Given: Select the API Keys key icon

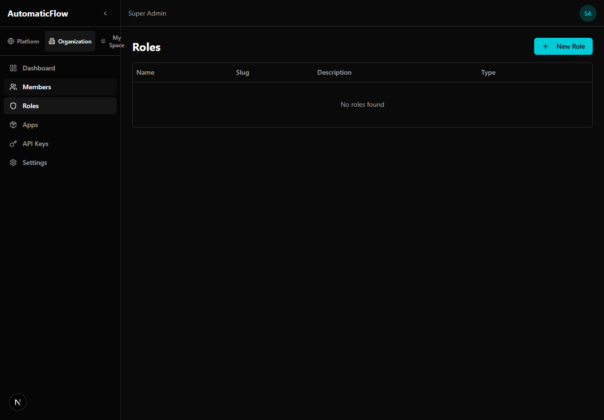Looking at the screenshot, I should [13, 144].
